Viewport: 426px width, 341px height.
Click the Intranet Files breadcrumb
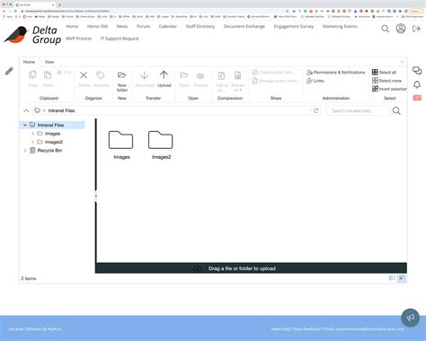61,110
